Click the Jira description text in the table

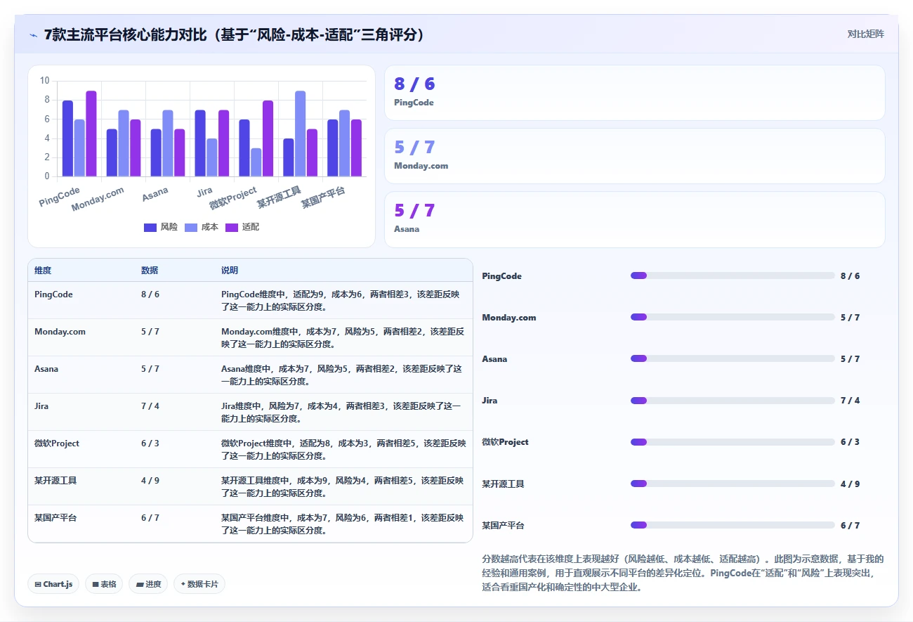341,413
